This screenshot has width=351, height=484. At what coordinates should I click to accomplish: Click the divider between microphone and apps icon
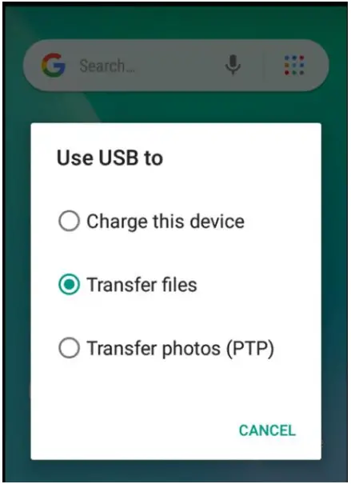[x=264, y=65]
